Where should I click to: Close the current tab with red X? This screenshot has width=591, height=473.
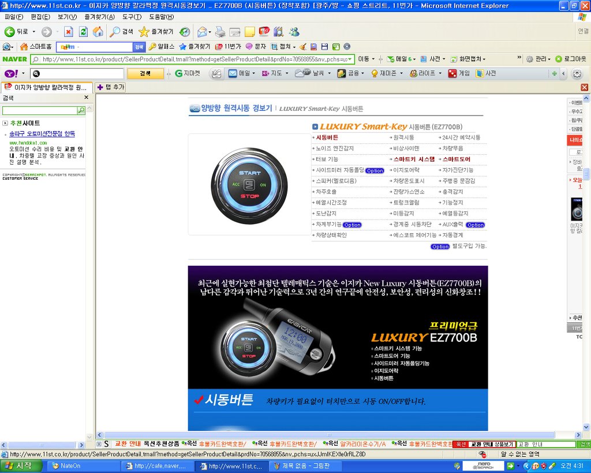tap(584, 87)
